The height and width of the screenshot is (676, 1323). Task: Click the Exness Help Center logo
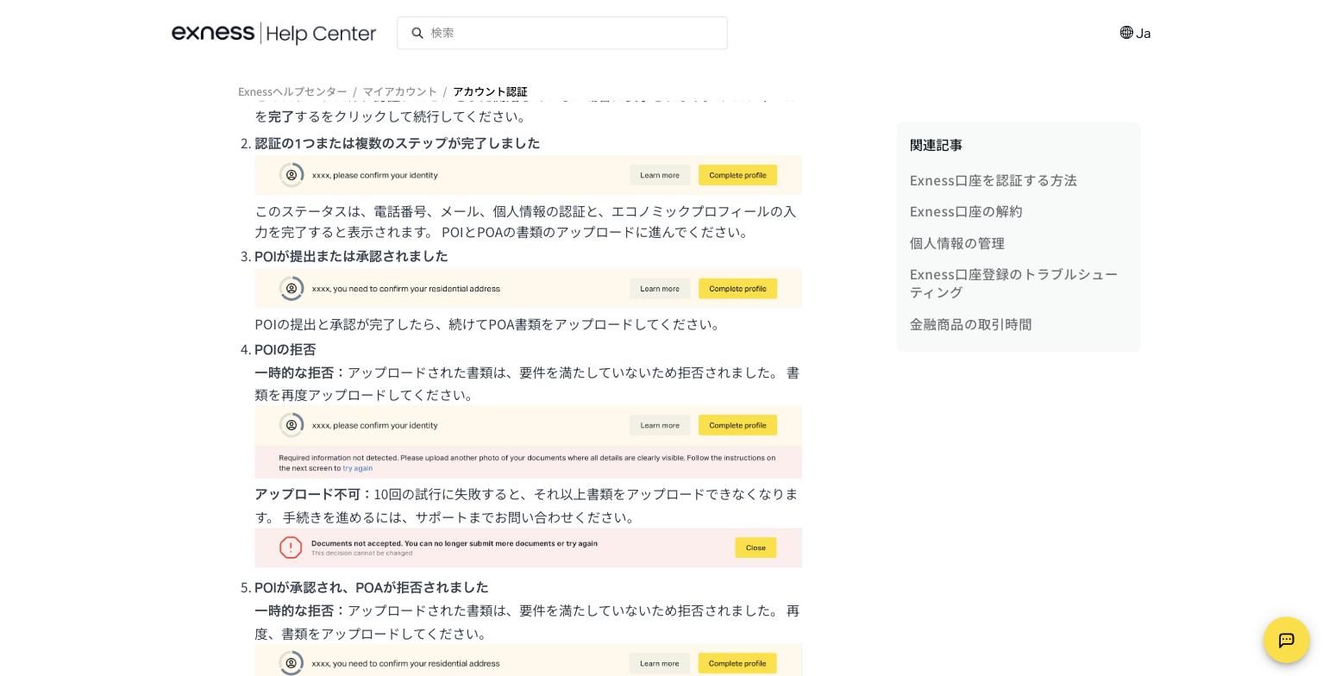point(273,34)
